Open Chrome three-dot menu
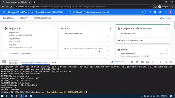The width and height of the screenshot is (175, 98). [172, 7]
